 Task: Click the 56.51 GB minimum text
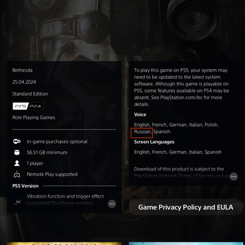(x=47, y=152)
